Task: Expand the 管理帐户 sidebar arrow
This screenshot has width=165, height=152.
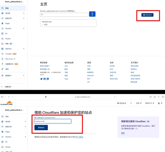Action: 24,75
